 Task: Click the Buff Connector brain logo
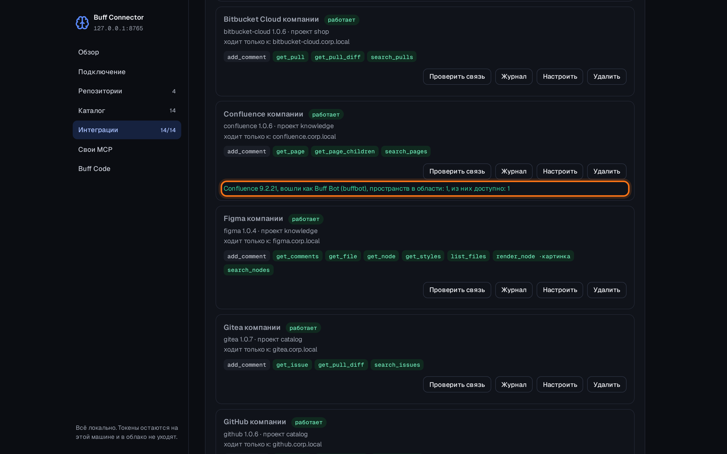(x=82, y=22)
